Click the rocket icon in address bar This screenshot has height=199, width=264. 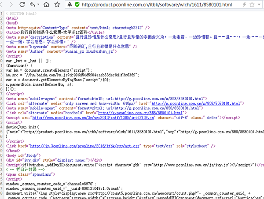(x=70, y=4)
